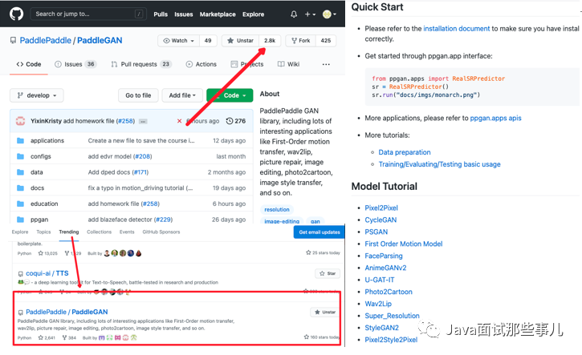Open the GitHub logo home icon

tap(16, 14)
